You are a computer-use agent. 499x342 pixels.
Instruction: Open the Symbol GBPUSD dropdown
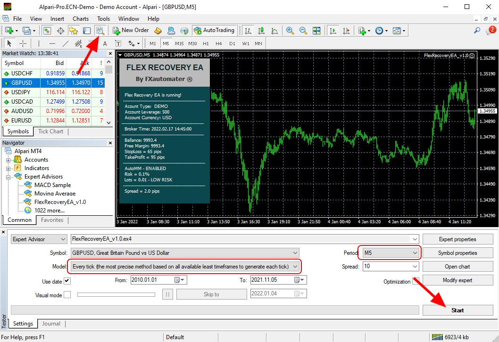(185, 252)
